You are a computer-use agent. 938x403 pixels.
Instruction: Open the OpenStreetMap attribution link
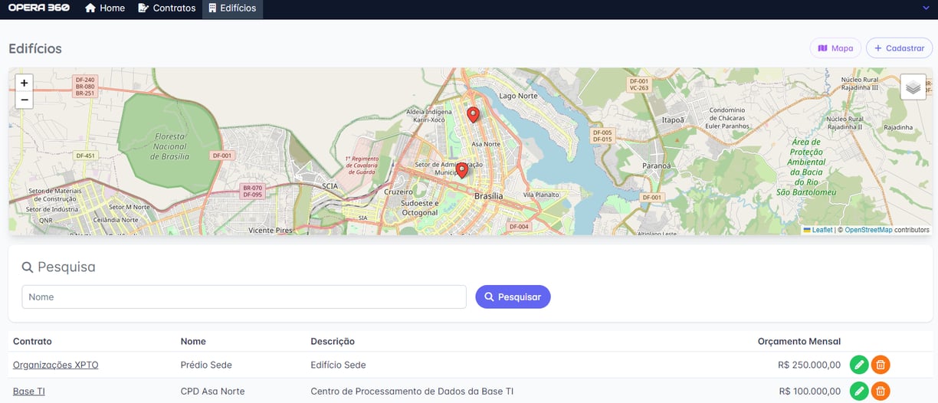pos(868,230)
